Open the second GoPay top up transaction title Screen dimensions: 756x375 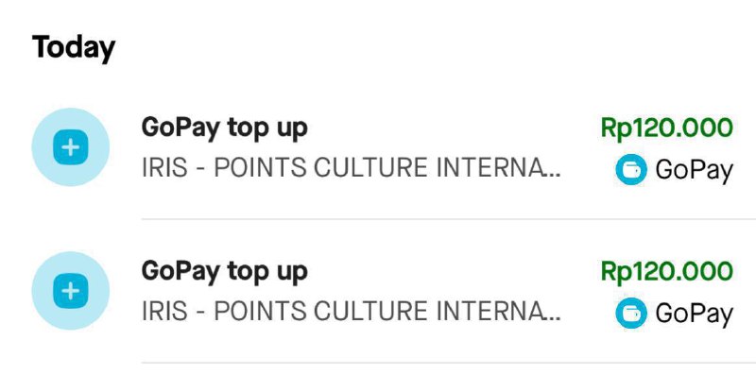224,272
